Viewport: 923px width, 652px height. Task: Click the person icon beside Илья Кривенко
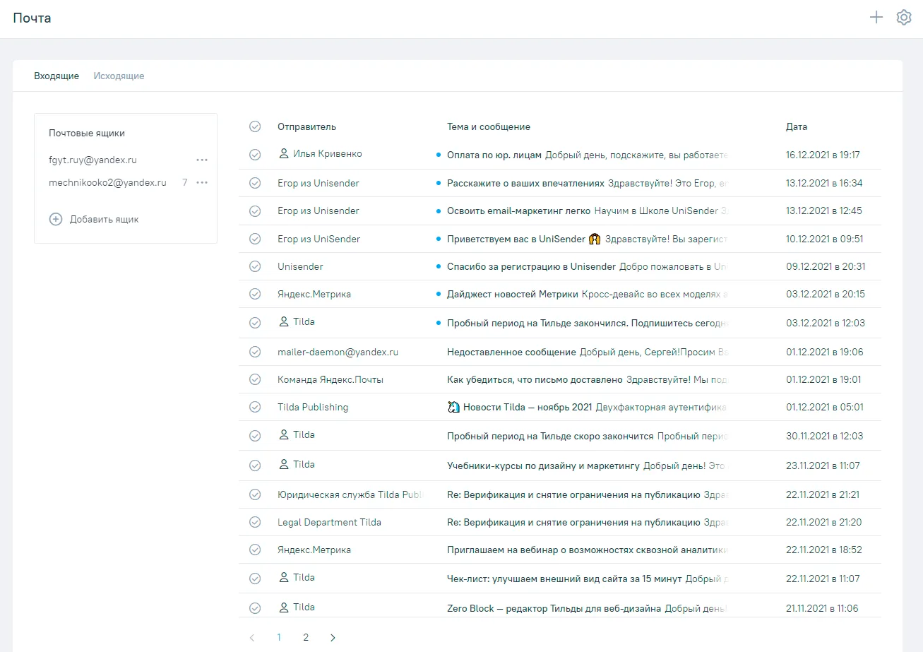coord(284,153)
